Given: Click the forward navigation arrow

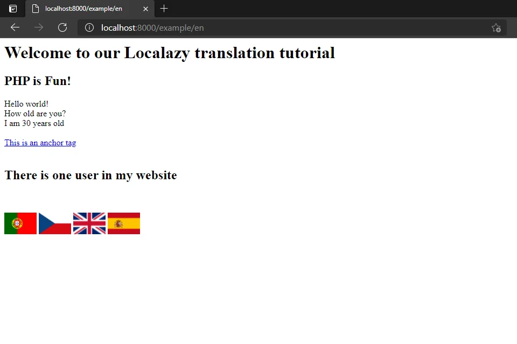Looking at the screenshot, I should 38,27.
